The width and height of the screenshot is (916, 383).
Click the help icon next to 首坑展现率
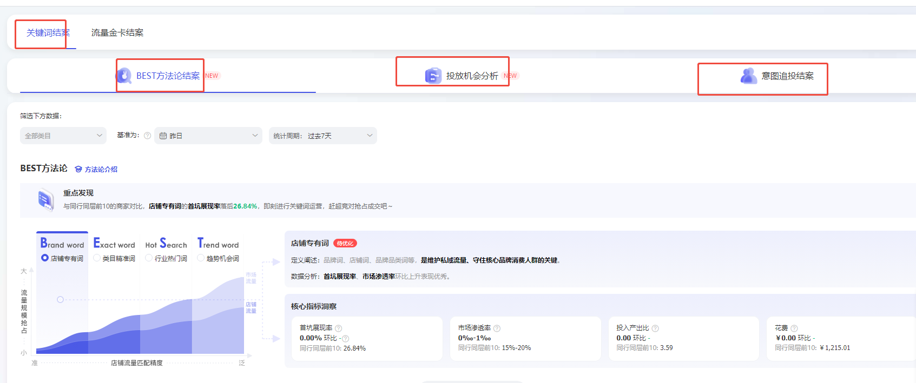click(x=339, y=328)
